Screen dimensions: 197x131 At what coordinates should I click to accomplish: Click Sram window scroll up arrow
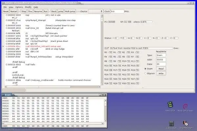(105, 100)
